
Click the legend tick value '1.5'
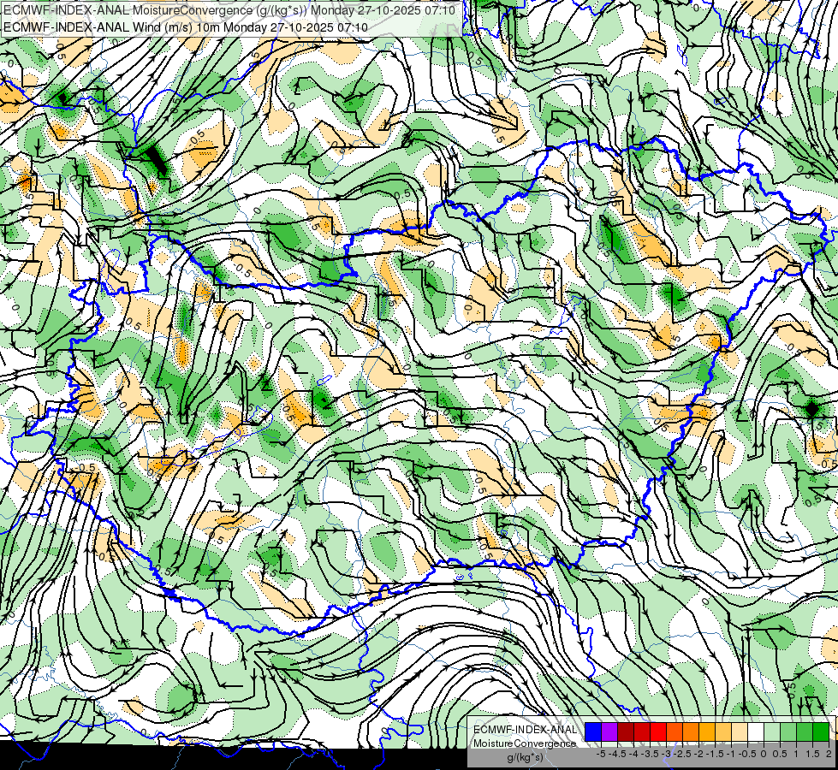(812, 754)
